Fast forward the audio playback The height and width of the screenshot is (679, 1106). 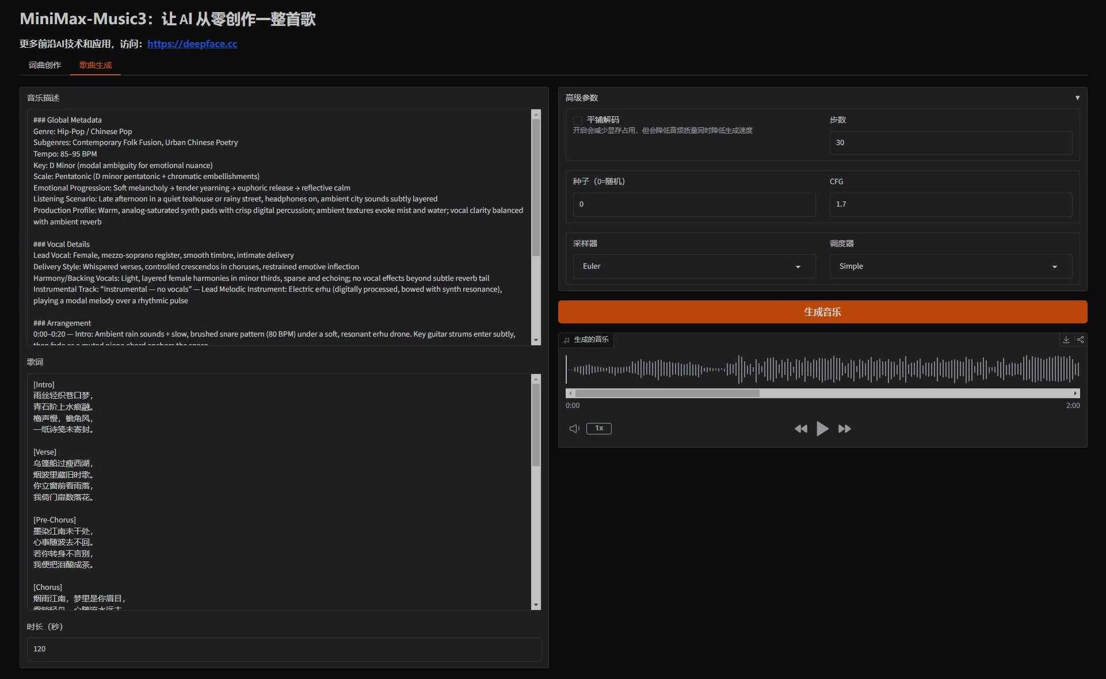pos(844,429)
